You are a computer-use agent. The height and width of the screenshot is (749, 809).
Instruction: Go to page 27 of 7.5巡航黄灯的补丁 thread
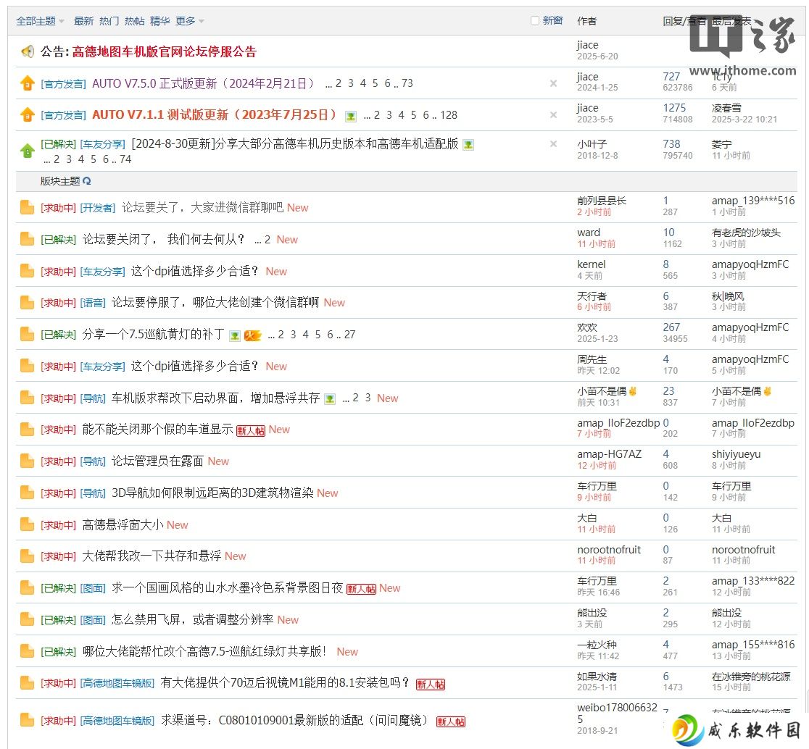point(350,335)
